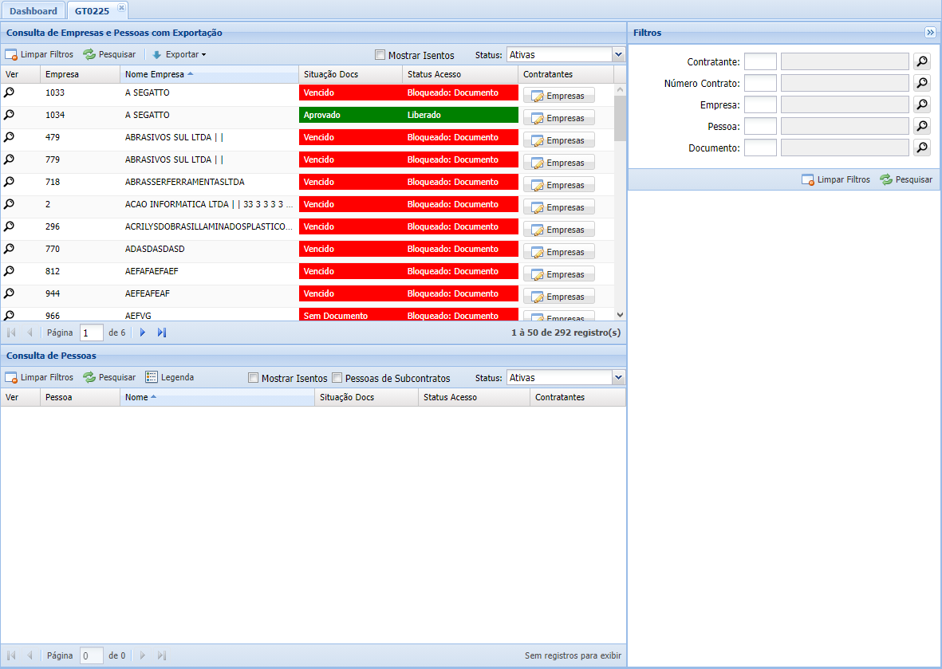
Task: Click Limpar Filtros in Filtros panel
Action: tap(836, 179)
